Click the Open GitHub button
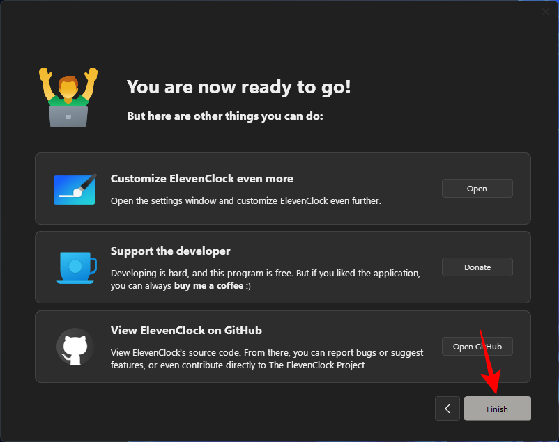The width and height of the screenshot is (559, 442). coord(477,346)
